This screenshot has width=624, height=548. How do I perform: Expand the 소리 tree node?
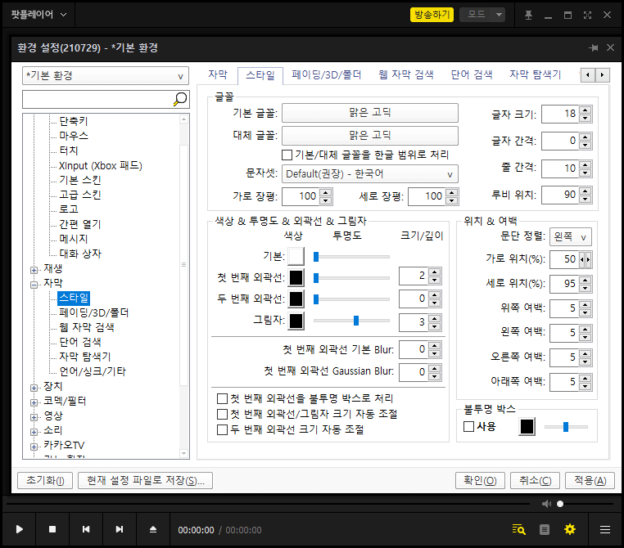pyautogui.click(x=34, y=432)
